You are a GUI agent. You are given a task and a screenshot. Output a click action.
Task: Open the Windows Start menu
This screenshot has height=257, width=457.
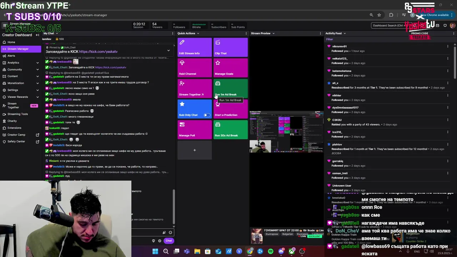(155, 251)
